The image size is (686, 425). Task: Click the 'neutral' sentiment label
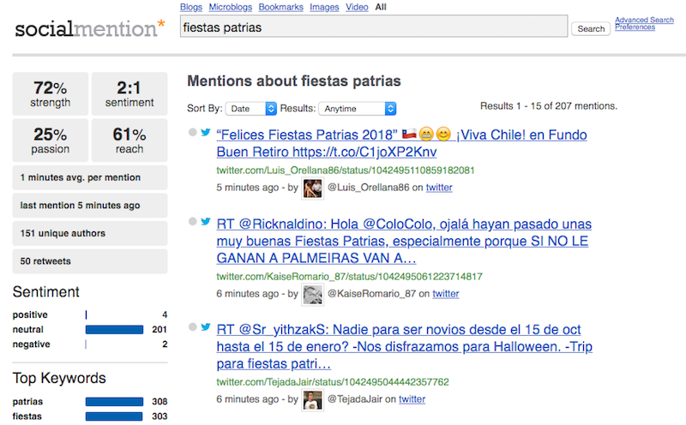pos(28,329)
